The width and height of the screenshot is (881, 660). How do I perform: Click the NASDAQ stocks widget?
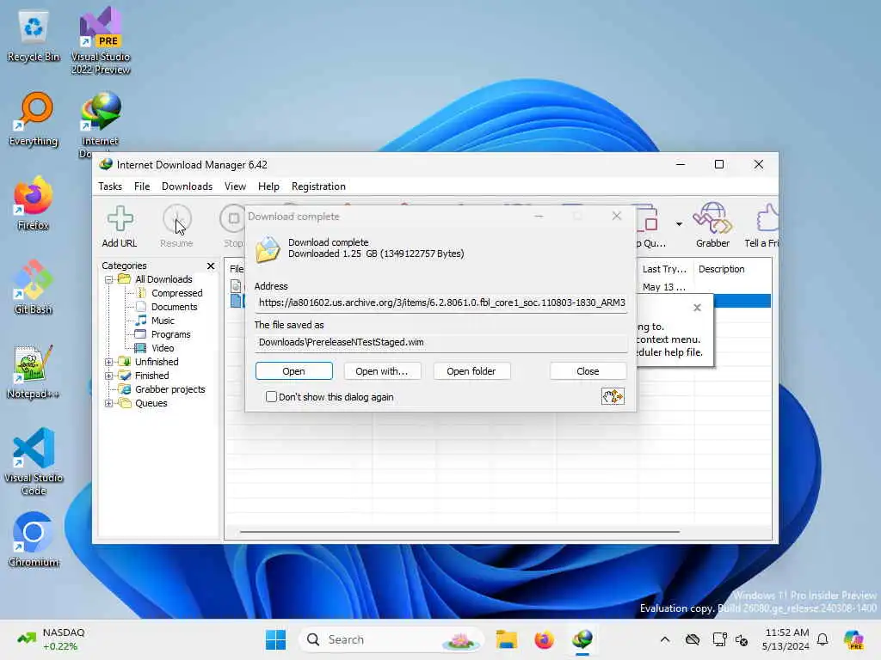click(x=51, y=639)
